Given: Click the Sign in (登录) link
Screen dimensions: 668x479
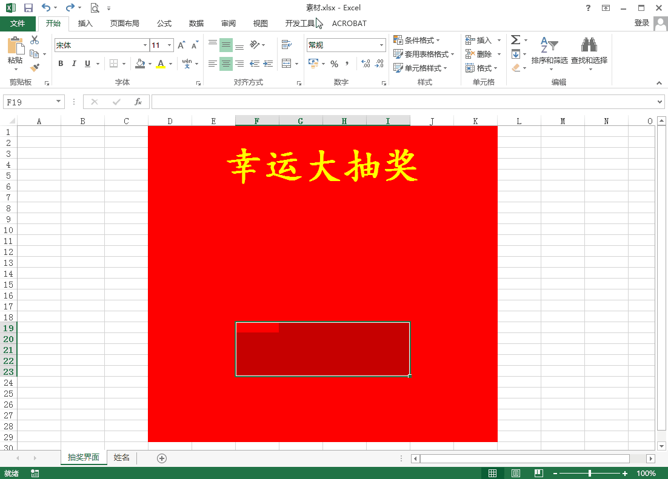Looking at the screenshot, I should 641,23.
